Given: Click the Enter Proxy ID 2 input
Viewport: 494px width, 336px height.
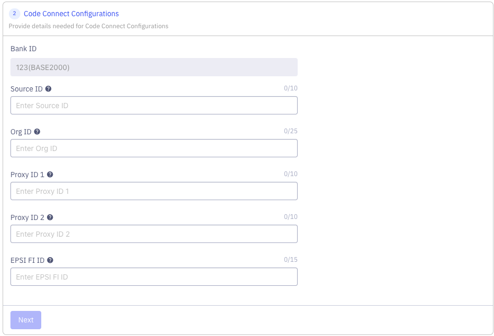Looking at the screenshot, I should (x=154, y=234).
